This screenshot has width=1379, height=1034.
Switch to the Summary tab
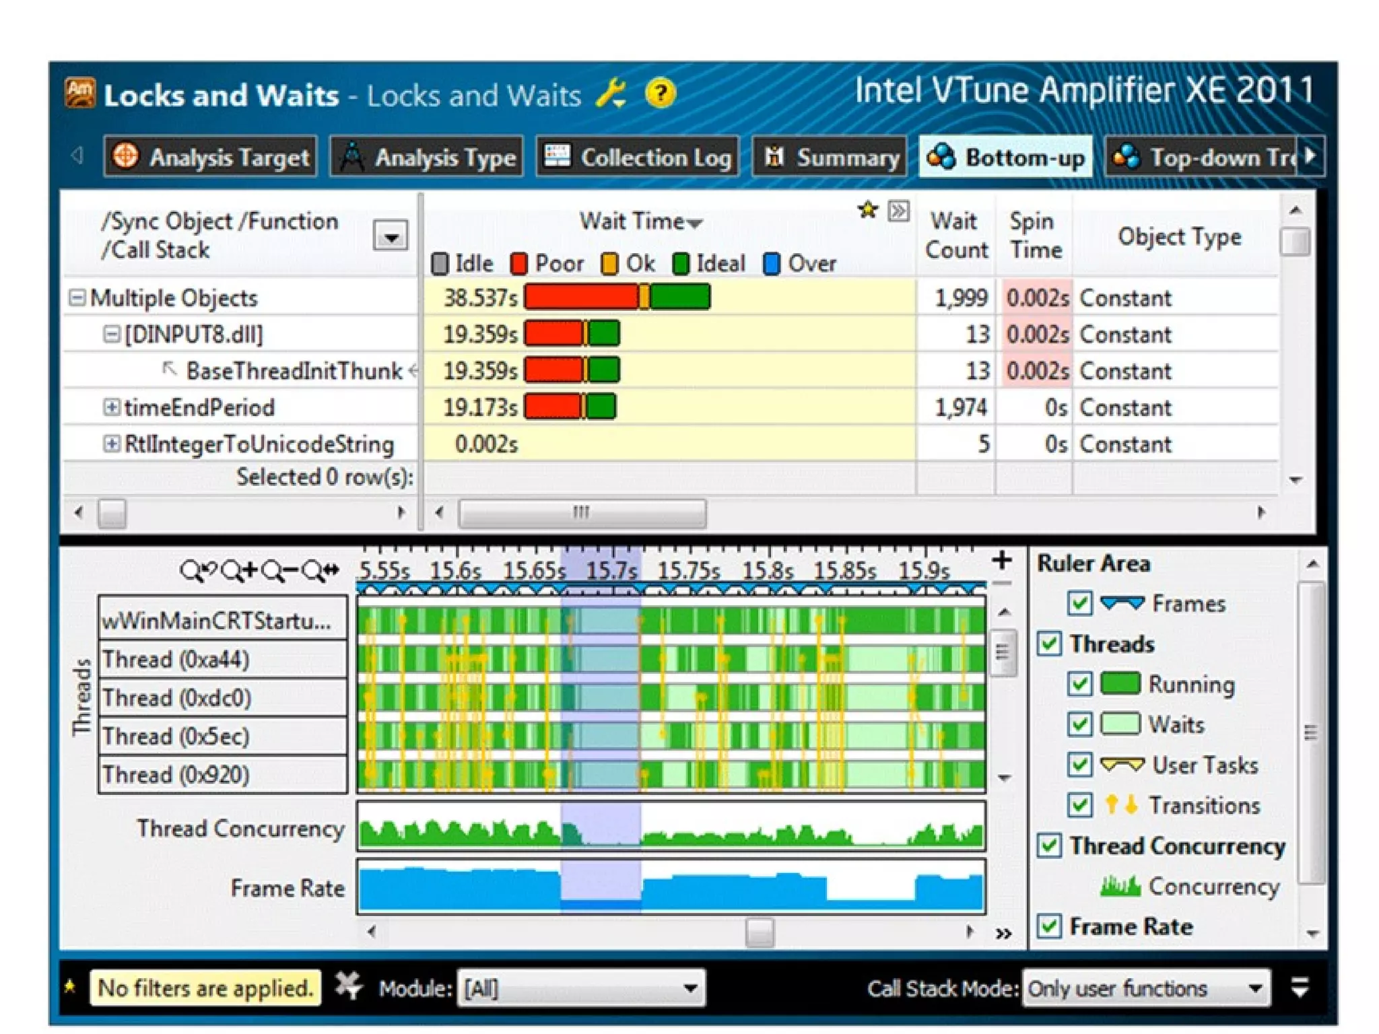tap(830, 158)
